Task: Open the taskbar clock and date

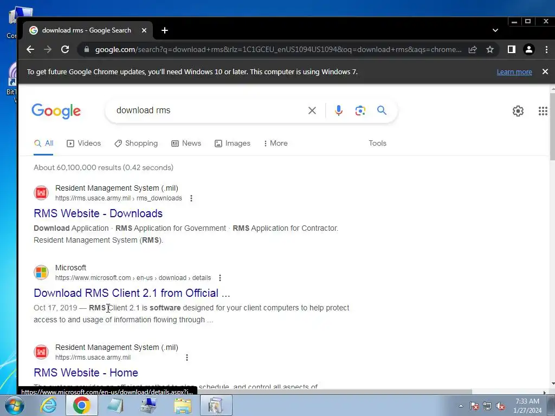Action: coord(527,406)
